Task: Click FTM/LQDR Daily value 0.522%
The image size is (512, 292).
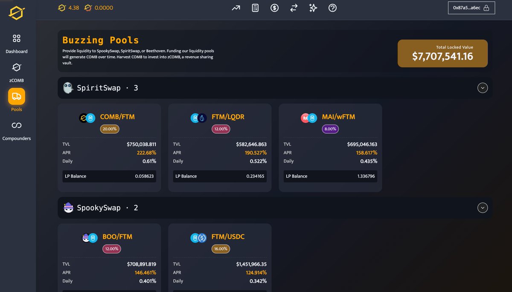Action: pos(258,161)
